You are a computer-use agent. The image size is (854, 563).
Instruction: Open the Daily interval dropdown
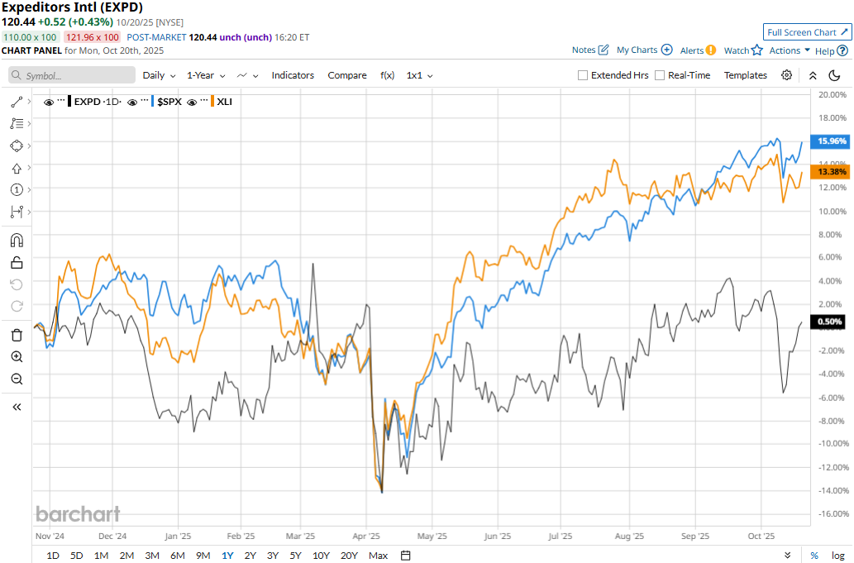point(159,75)
